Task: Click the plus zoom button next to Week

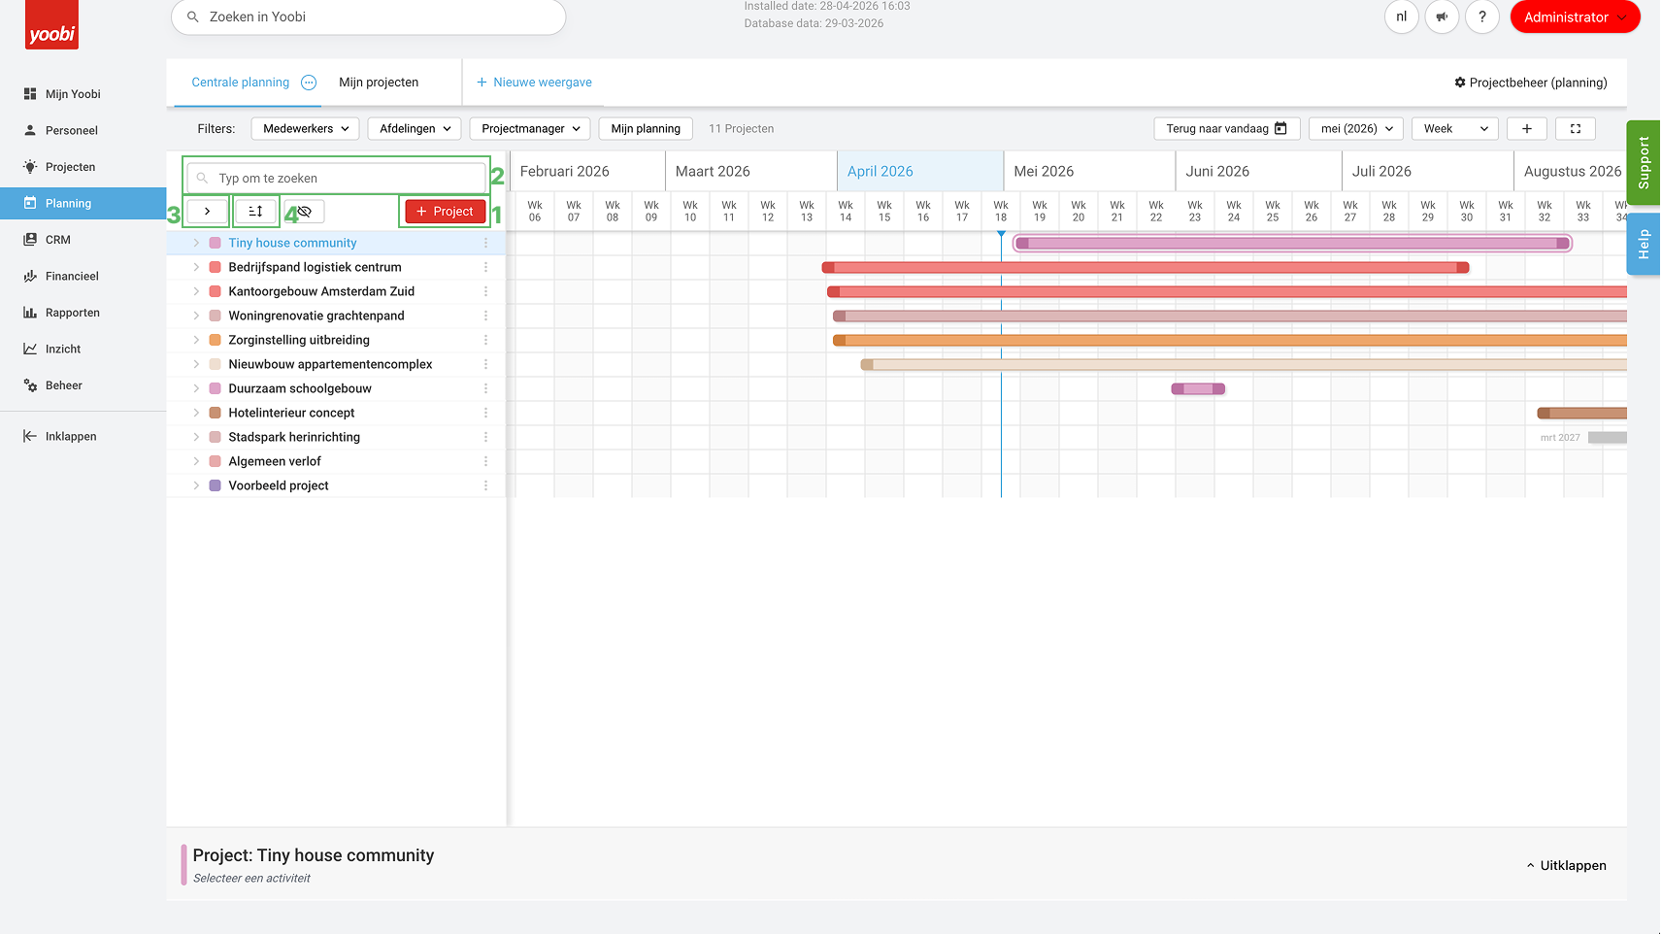Action: 1527,129
